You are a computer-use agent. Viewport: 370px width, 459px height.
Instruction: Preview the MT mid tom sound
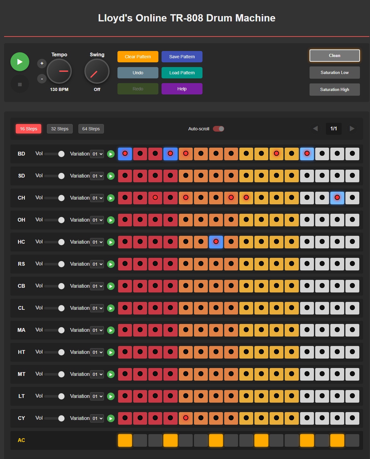pyautogui.click(x=111, y=374)
